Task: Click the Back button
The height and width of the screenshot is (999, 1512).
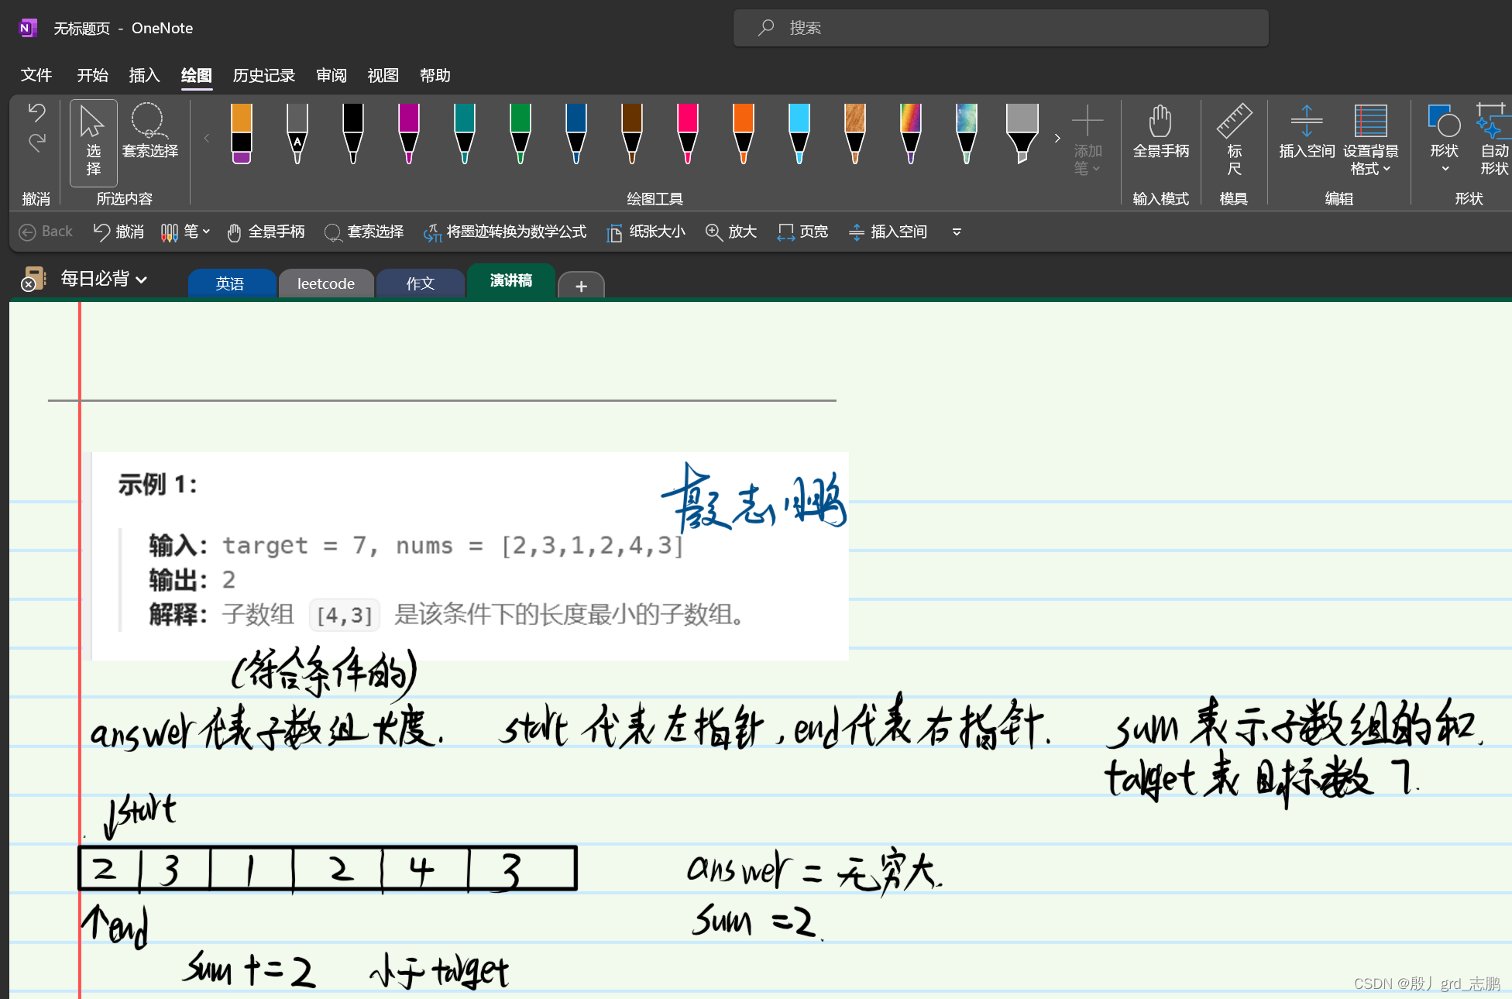Action: pos(46,232)
